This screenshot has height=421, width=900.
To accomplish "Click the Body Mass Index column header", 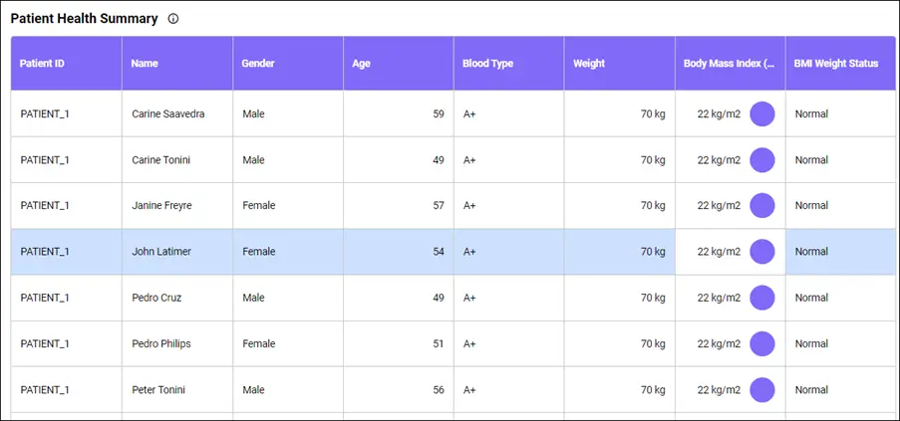I will [731, 64].
